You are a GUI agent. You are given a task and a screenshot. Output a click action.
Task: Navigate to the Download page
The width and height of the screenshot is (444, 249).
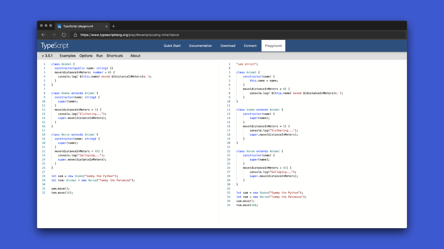tap(228, 46)
